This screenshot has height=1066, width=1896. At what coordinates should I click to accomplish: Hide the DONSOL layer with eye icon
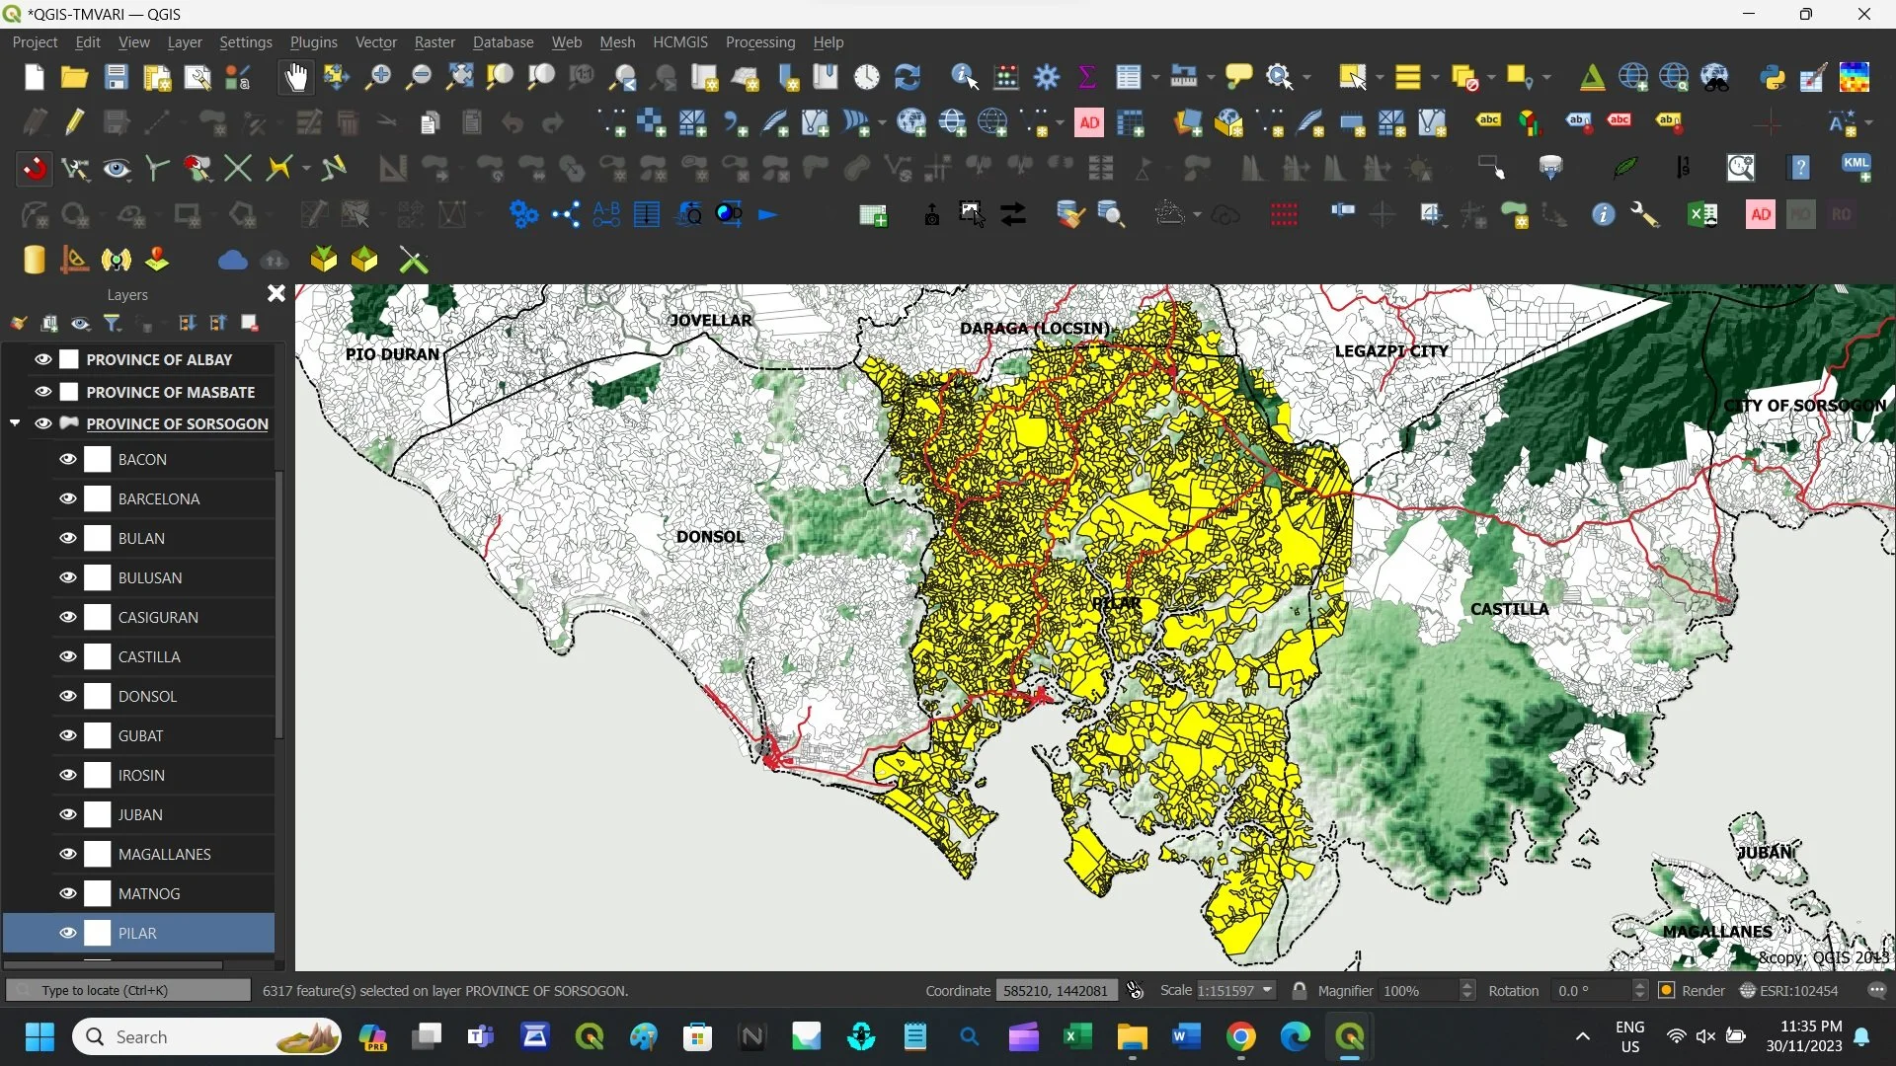[68, 696]
